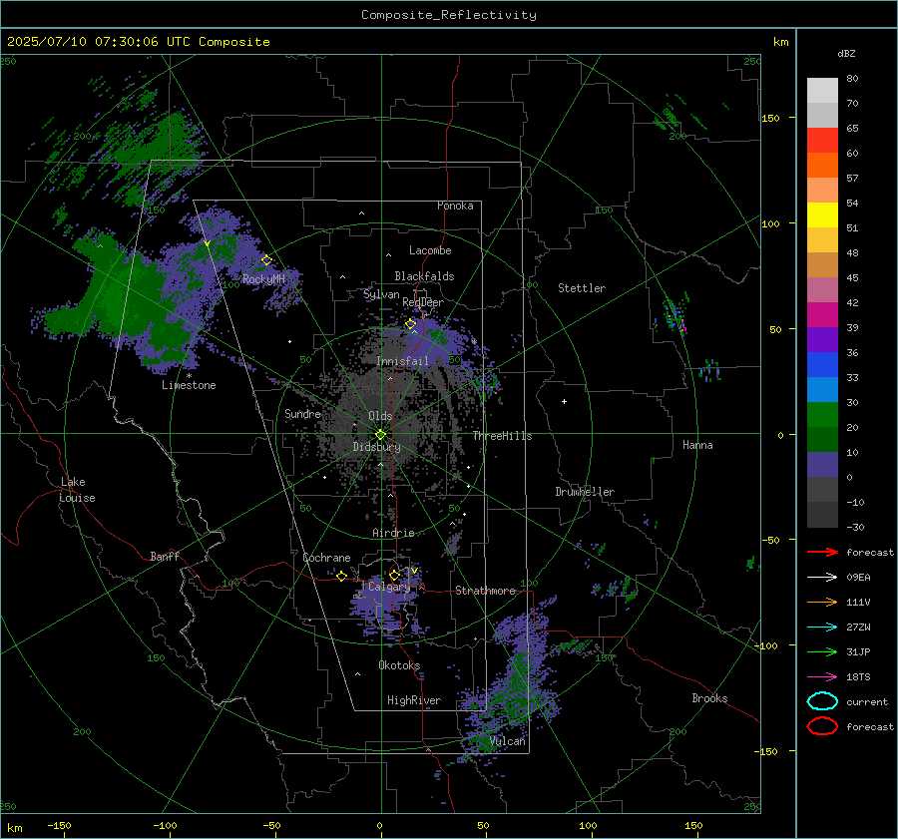Click the Stettler map label
The image size is (898, 839).
[582, 288]
